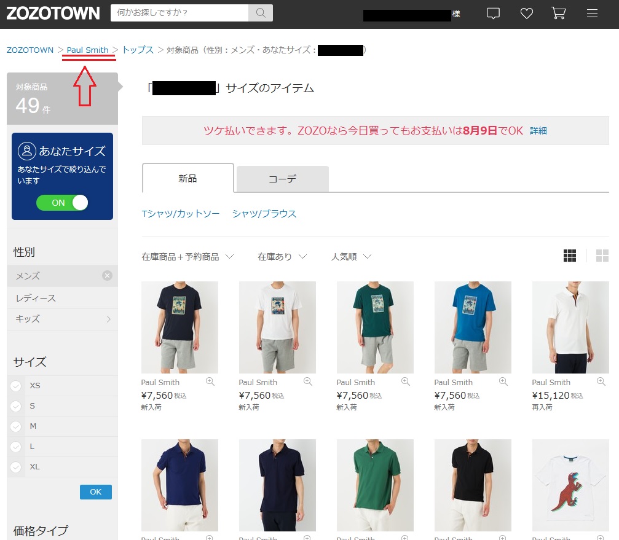Click the search input field
The height and width of the screenshot is (540, 619).
(x=179, y=13)
